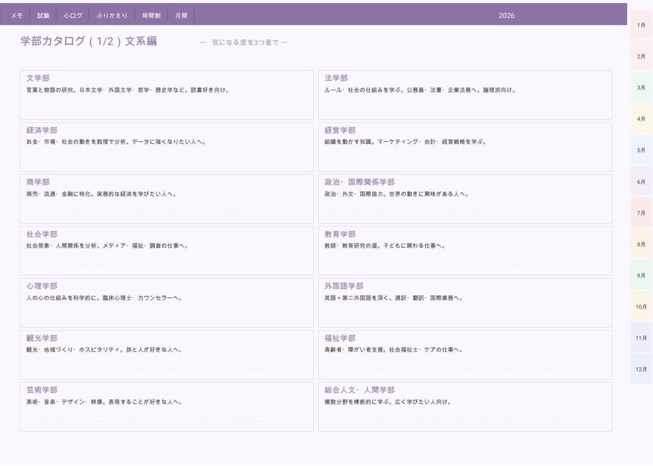Click description starting ルール・社会の仕組みを学ぶ

(x=420, y=90)
